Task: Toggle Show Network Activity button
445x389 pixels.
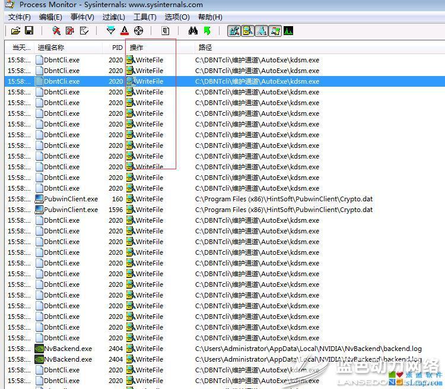Action: tap(262, 31)
